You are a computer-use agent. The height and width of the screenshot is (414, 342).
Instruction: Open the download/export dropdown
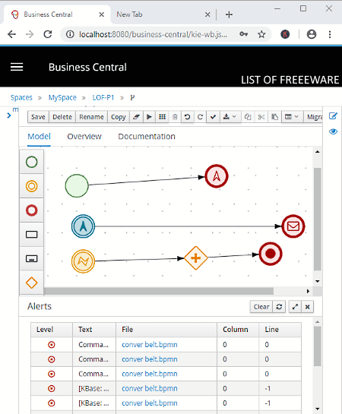[230, 117]
